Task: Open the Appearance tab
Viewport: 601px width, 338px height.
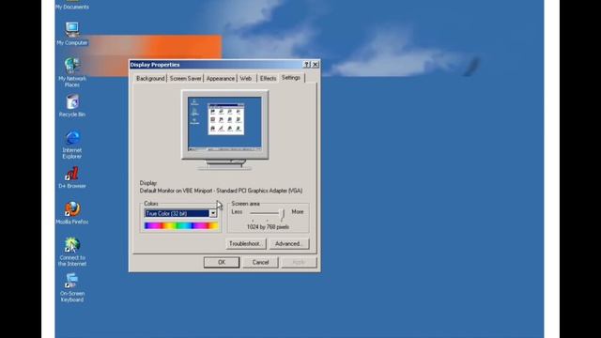Action: pyautogui.click(x=221, y=78)
